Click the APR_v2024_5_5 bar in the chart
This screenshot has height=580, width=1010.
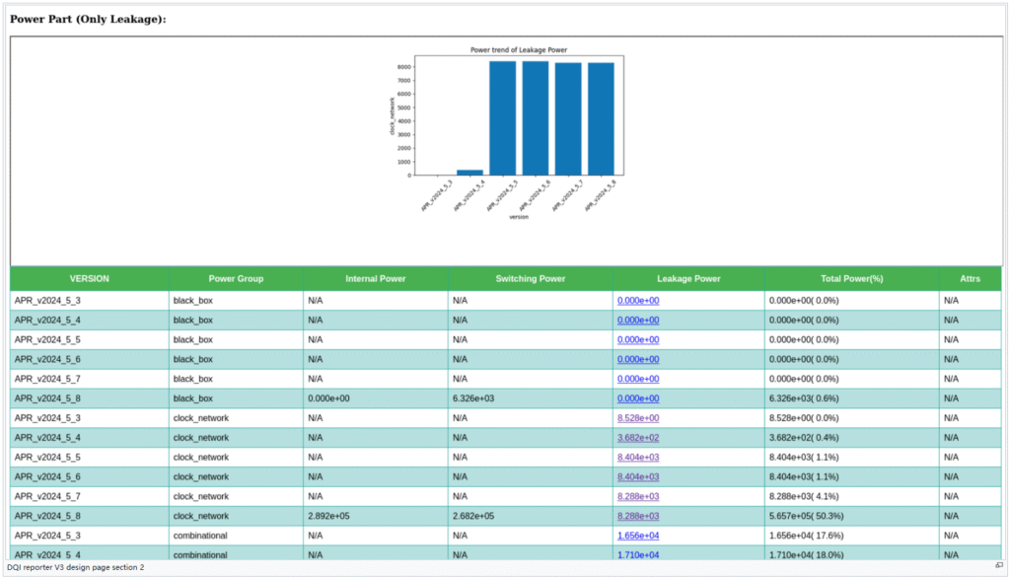[502, 118]
